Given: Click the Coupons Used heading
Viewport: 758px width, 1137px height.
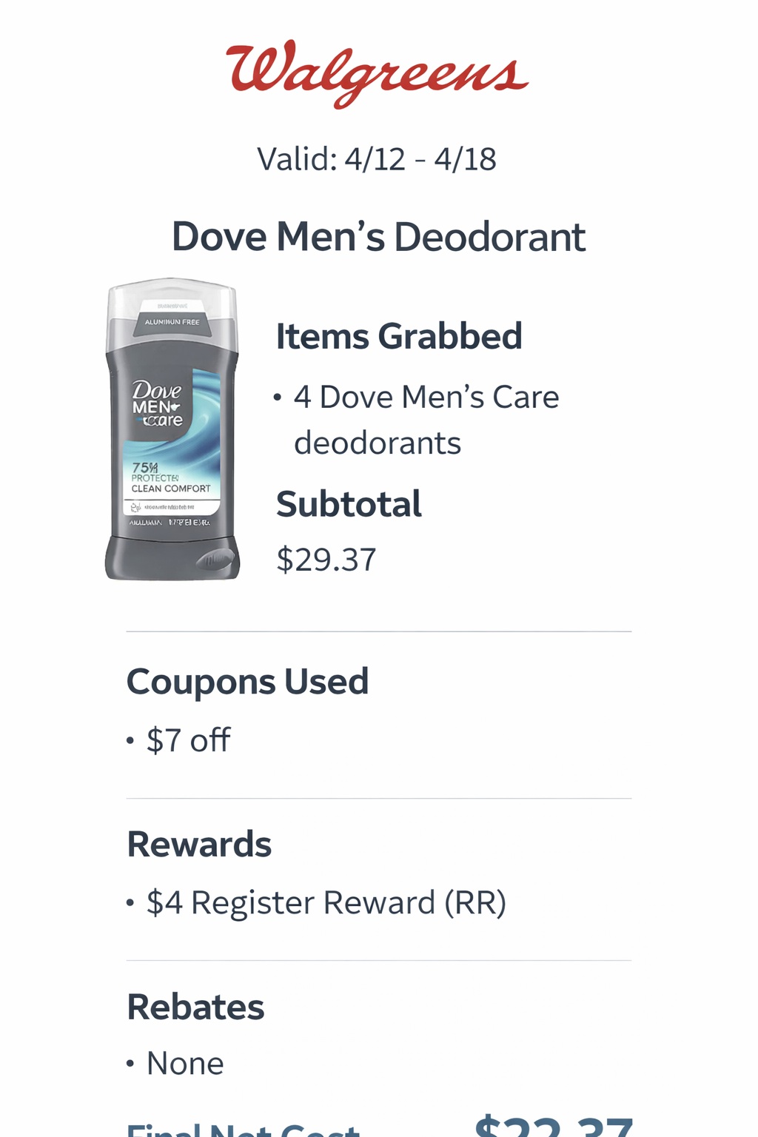Looking at the screenshot, I should coord(247,681).
